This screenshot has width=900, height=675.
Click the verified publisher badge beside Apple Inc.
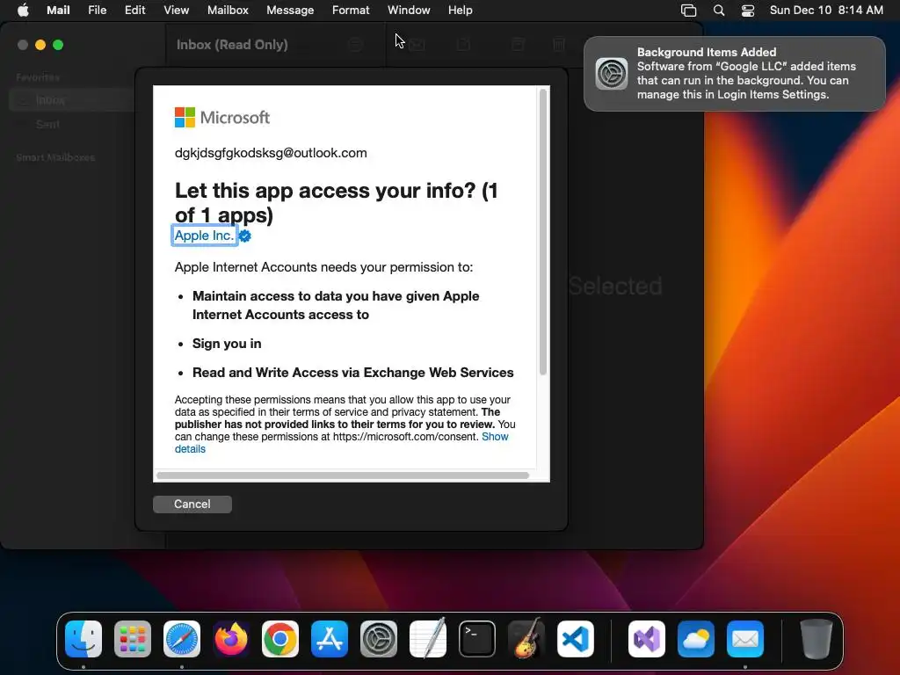pyautogui.click(x=245, y=236)
